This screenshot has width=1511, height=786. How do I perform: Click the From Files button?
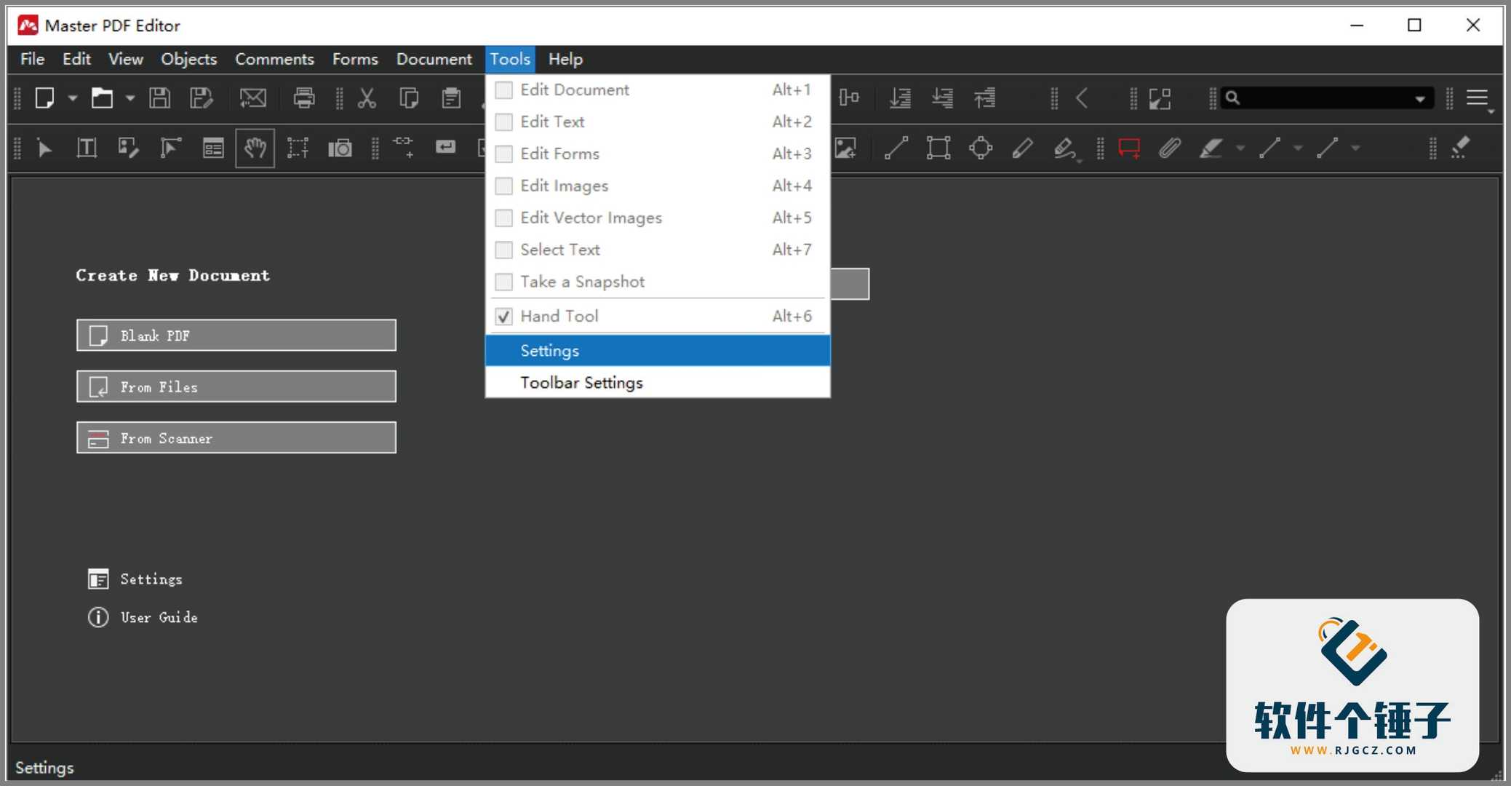(236, 386)
